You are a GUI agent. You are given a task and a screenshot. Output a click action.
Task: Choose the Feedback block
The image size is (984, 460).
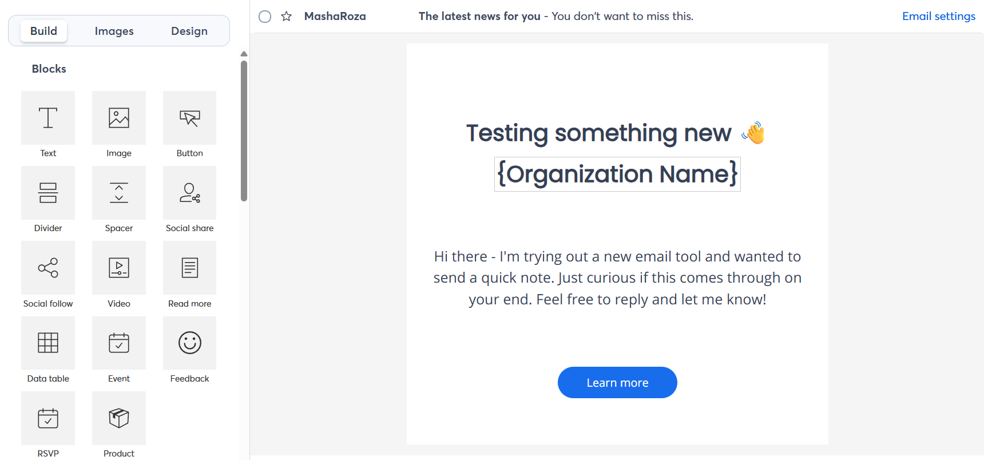tap(189, 343)
